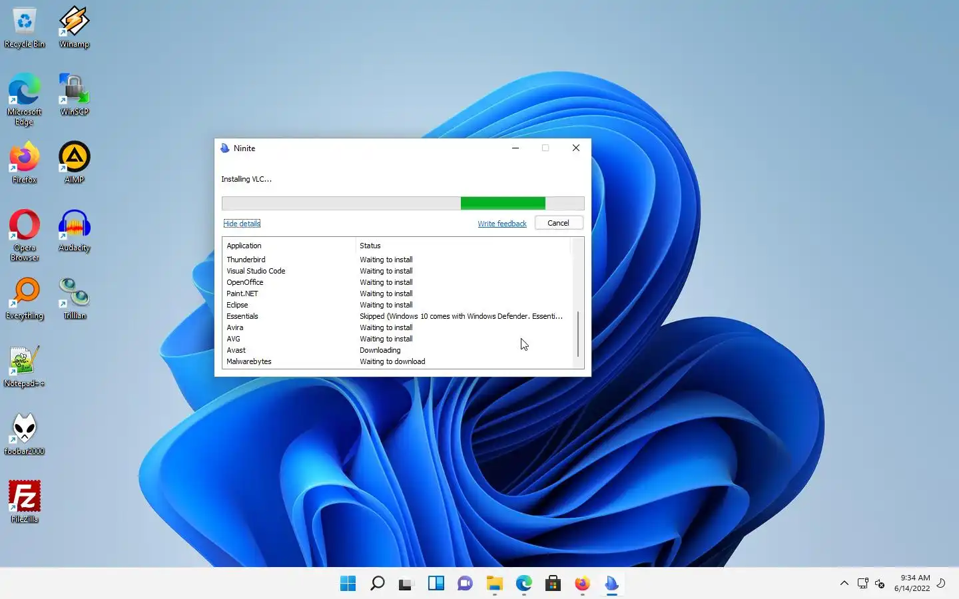
Task: Select the AIMP desktop shortcut
Action: coord(74,162)
